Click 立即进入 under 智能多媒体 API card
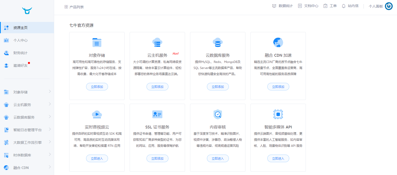The image size is (397, 175). coord(278,158)
